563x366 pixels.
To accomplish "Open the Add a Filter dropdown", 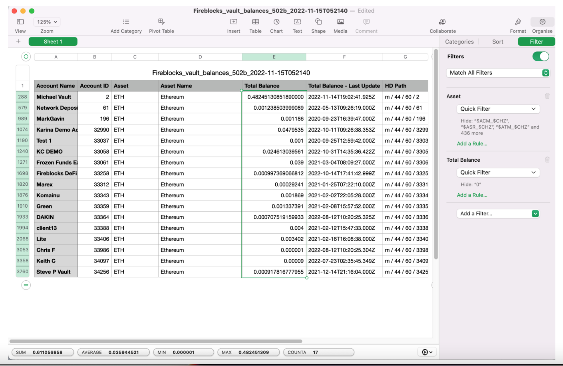I will [498, 214].
